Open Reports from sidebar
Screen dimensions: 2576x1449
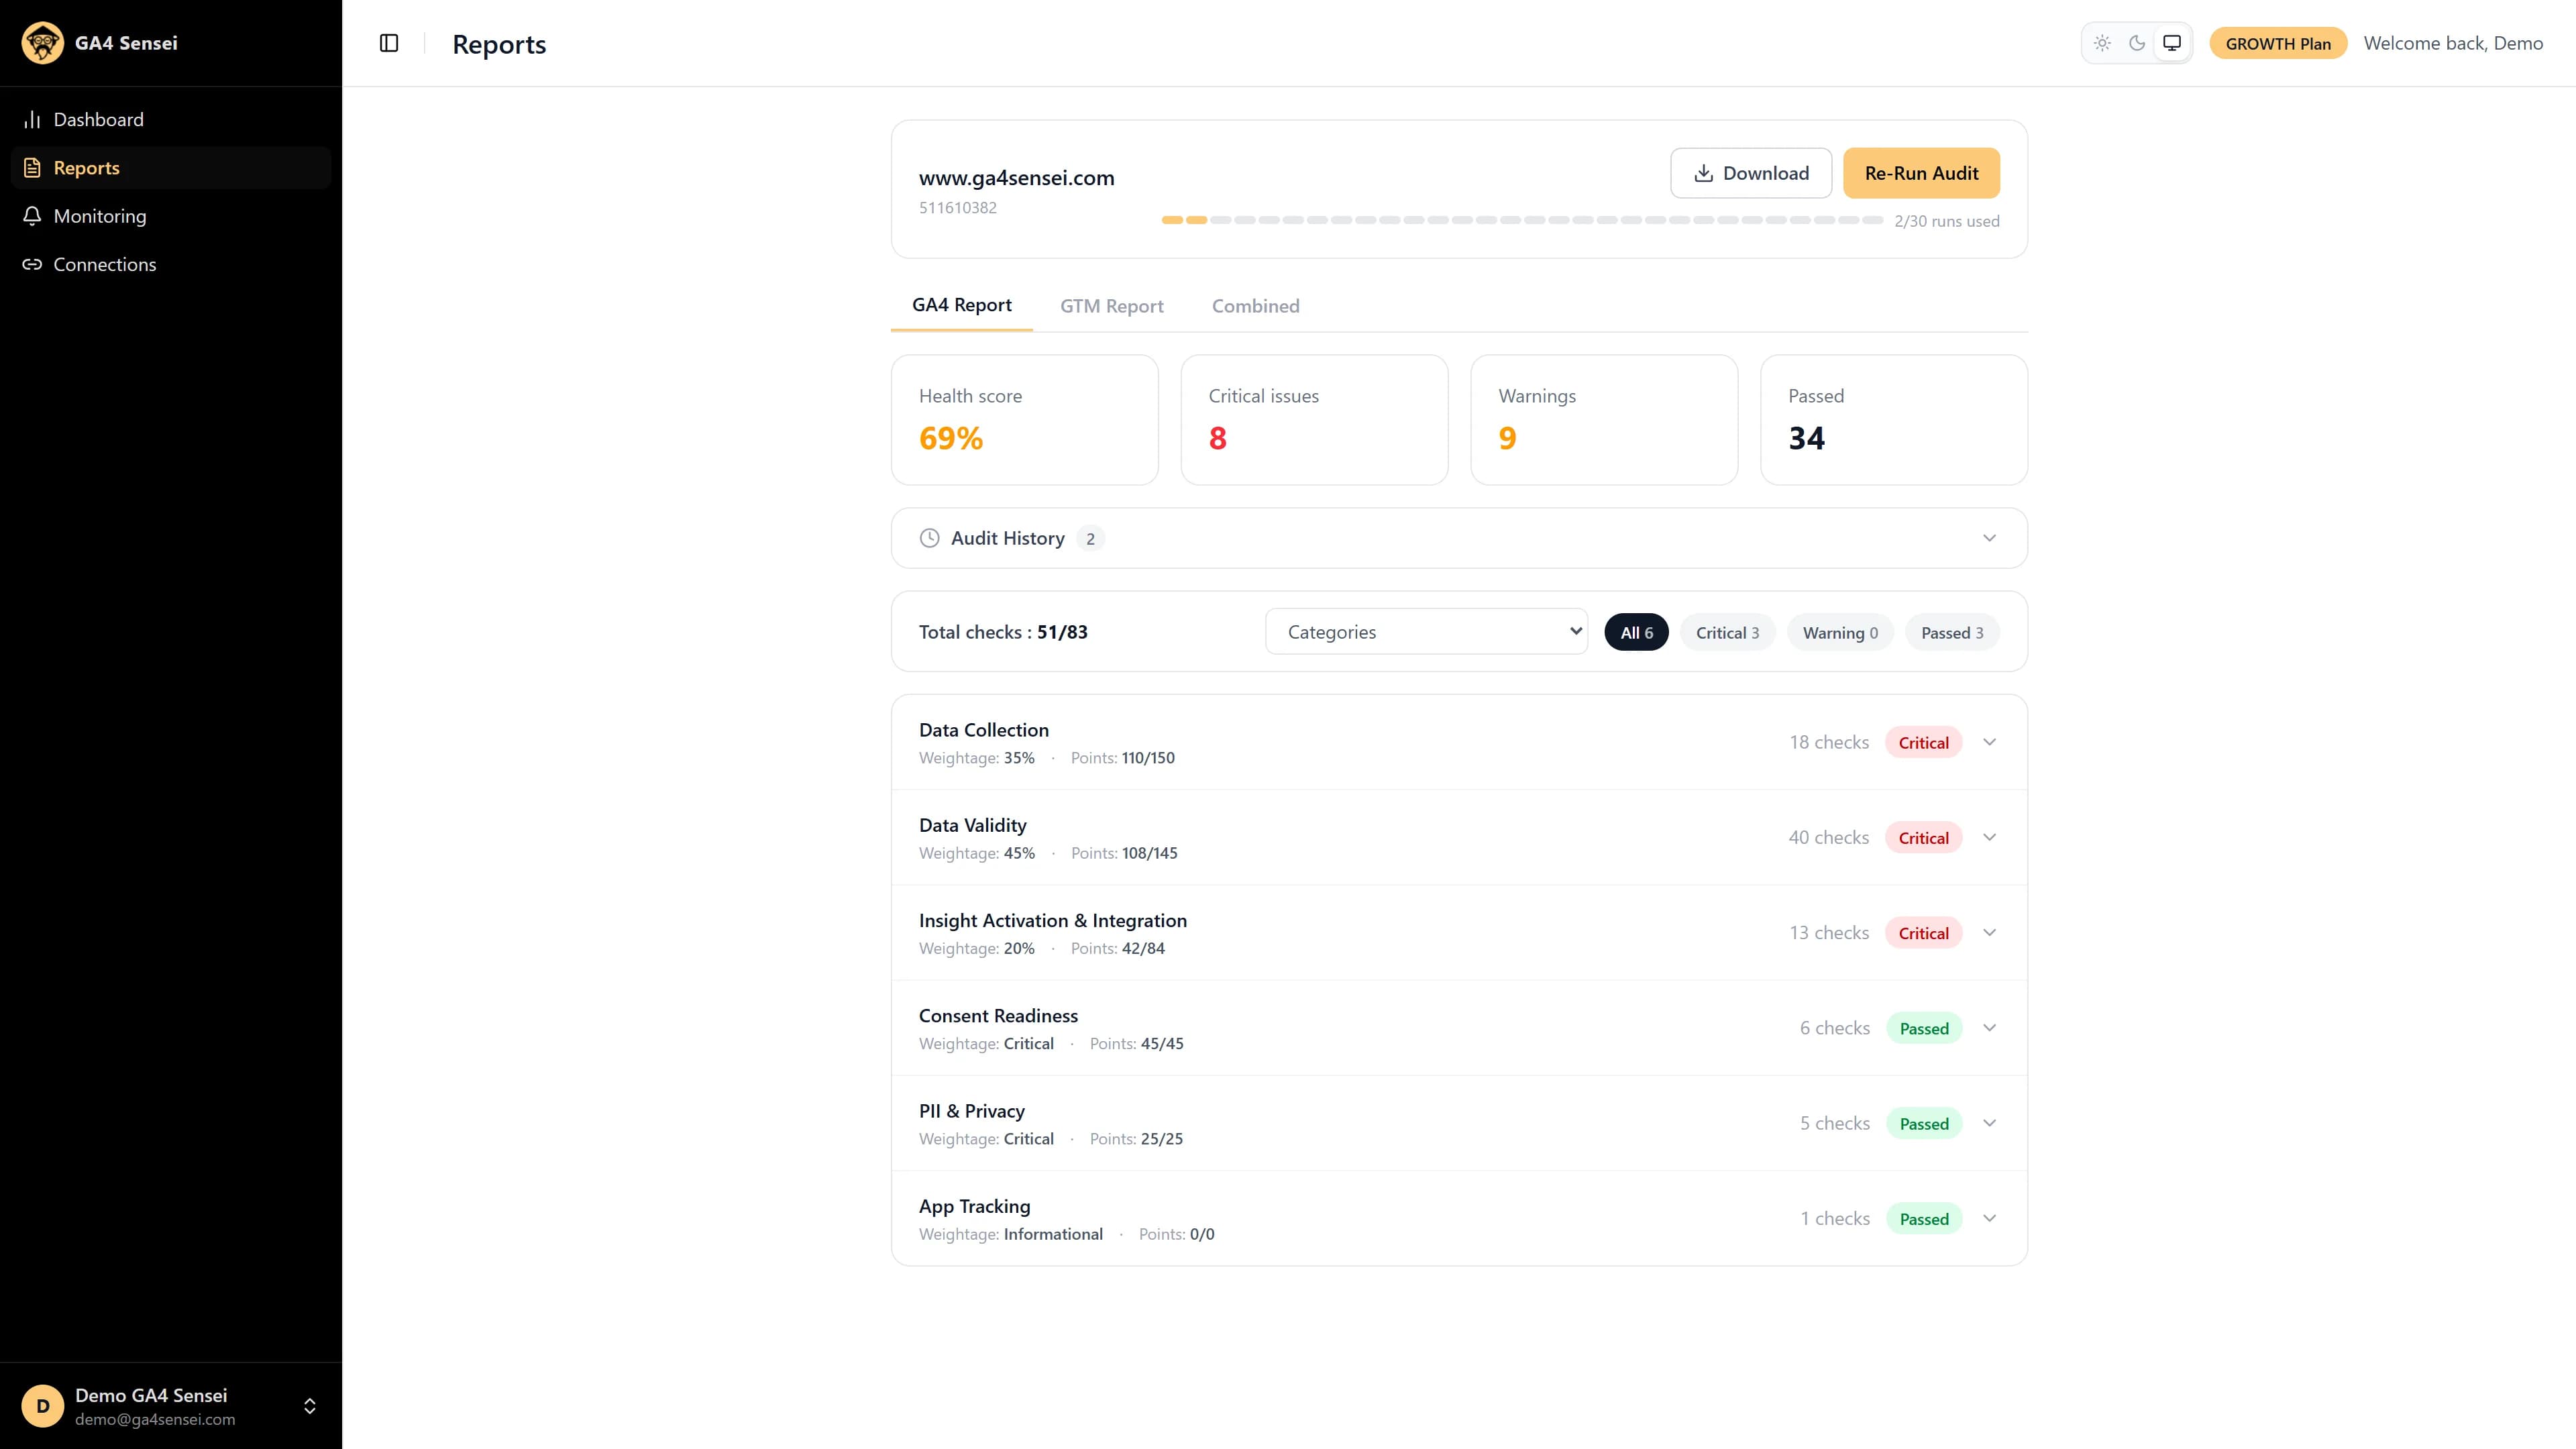pos(171,168)
